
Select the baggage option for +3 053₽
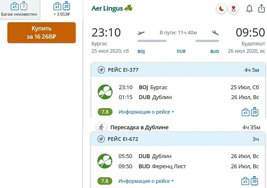(62, 9)
